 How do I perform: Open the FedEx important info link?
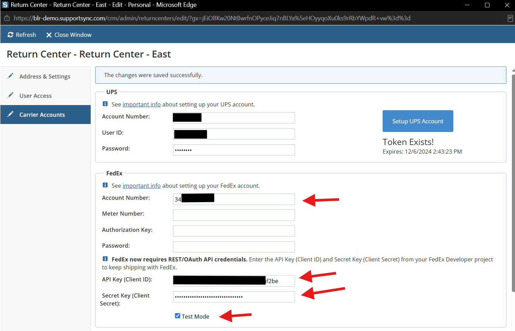pyautogui.click(x=142, y=186)
